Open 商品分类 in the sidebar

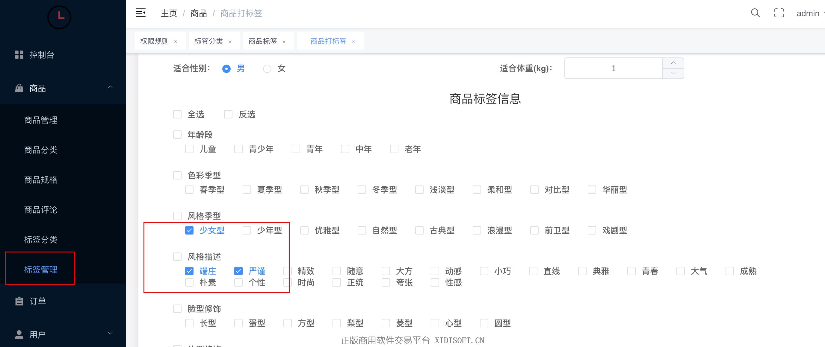point(41,150)
